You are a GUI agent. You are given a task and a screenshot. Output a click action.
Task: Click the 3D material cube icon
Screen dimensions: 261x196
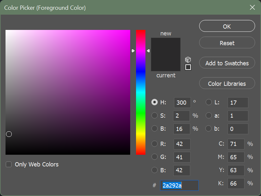tap(188, 59)
